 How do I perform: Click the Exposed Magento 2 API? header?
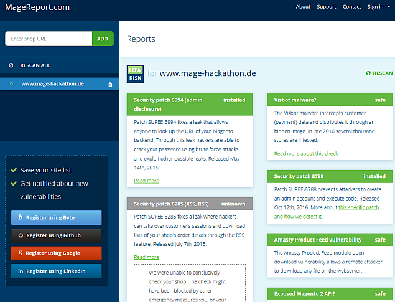(330, 294)
